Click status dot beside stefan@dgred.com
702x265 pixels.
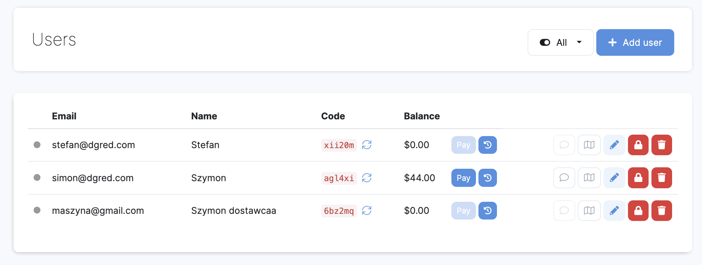pos(37,145)
